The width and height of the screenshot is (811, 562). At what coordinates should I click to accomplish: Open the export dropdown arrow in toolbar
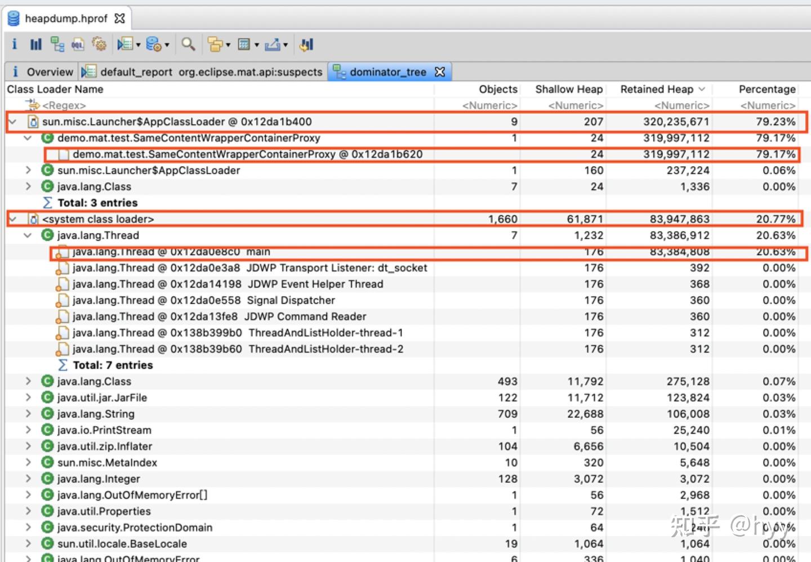tap(286, 45)
